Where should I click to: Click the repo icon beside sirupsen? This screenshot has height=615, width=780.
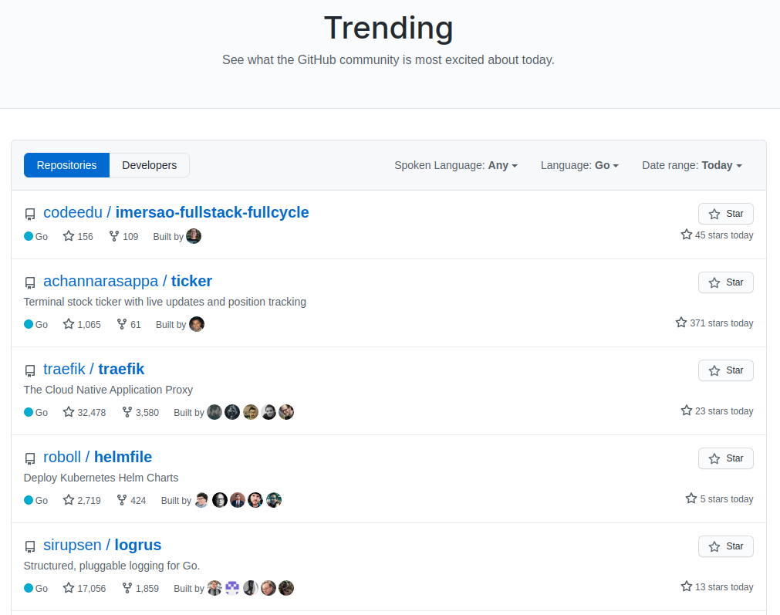tap(30, 547)
